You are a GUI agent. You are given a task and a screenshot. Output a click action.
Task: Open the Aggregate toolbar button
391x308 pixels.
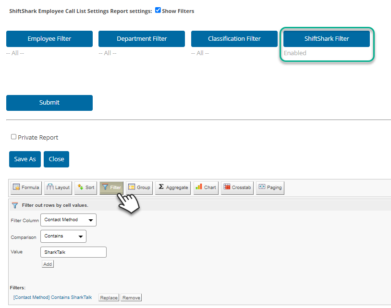(173, 188)
